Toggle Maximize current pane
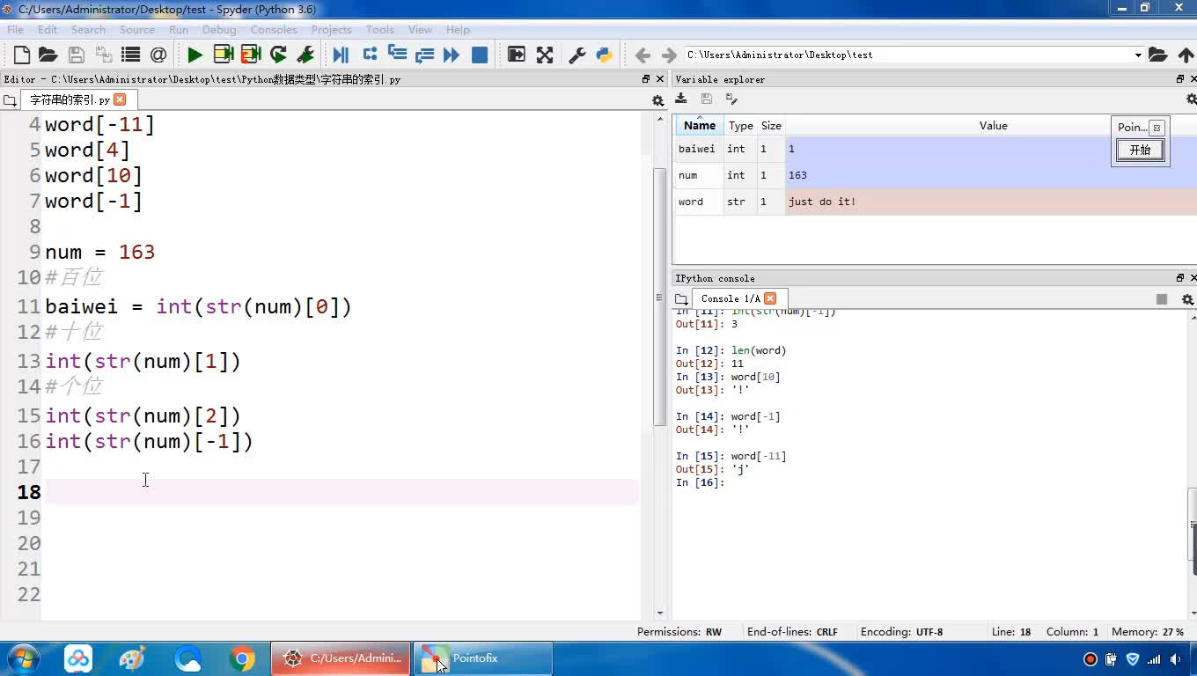This screenshot has height=676, width=1197. point(517,55)
